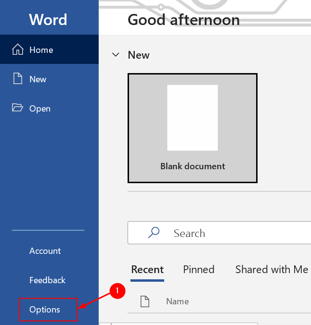Click inside the Search field
311x325 pixels.
tap(219, 233)
